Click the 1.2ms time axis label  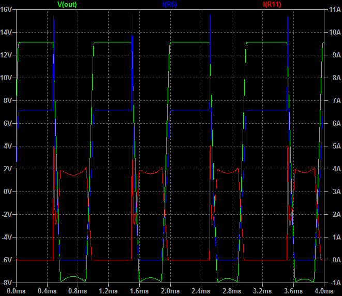(x=109, y=291)
